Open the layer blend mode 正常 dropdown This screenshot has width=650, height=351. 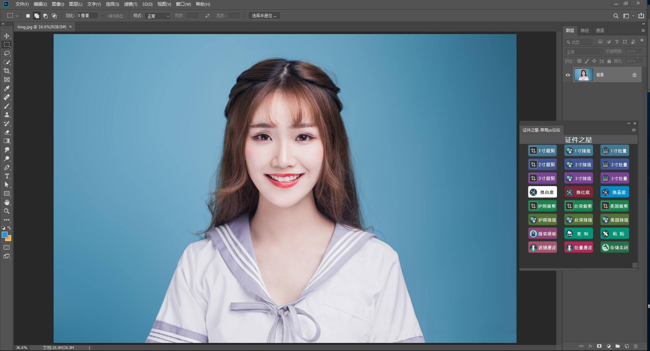pyautogui.click(x=584, y=52)
